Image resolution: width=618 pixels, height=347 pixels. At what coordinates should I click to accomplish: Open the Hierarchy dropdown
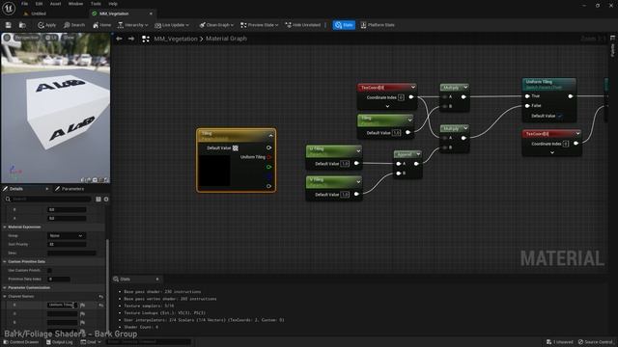point(133,25)
